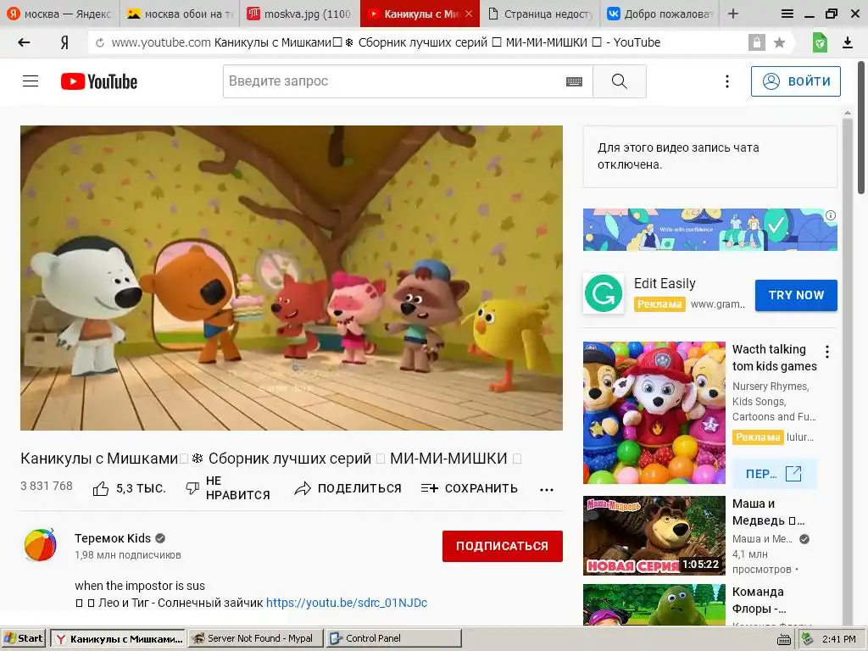
Task: Switch to Server Not Found - Mypal taskbar item
Action: coord(256,638)
